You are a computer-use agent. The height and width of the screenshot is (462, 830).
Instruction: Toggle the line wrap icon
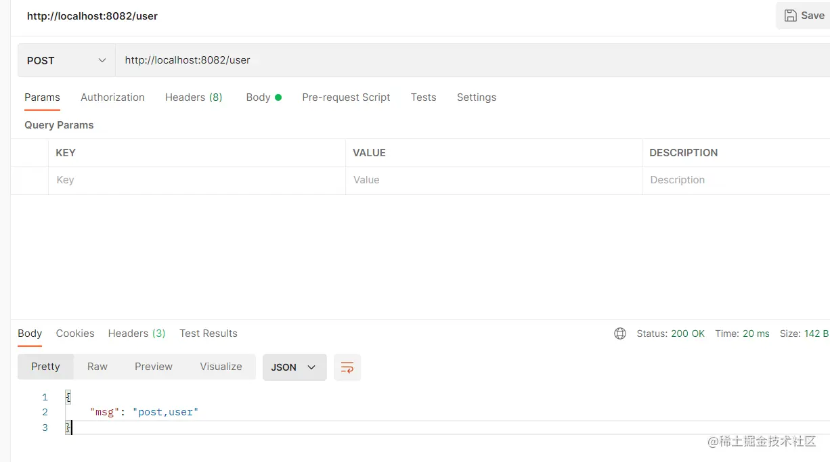[x=347, y=367]
